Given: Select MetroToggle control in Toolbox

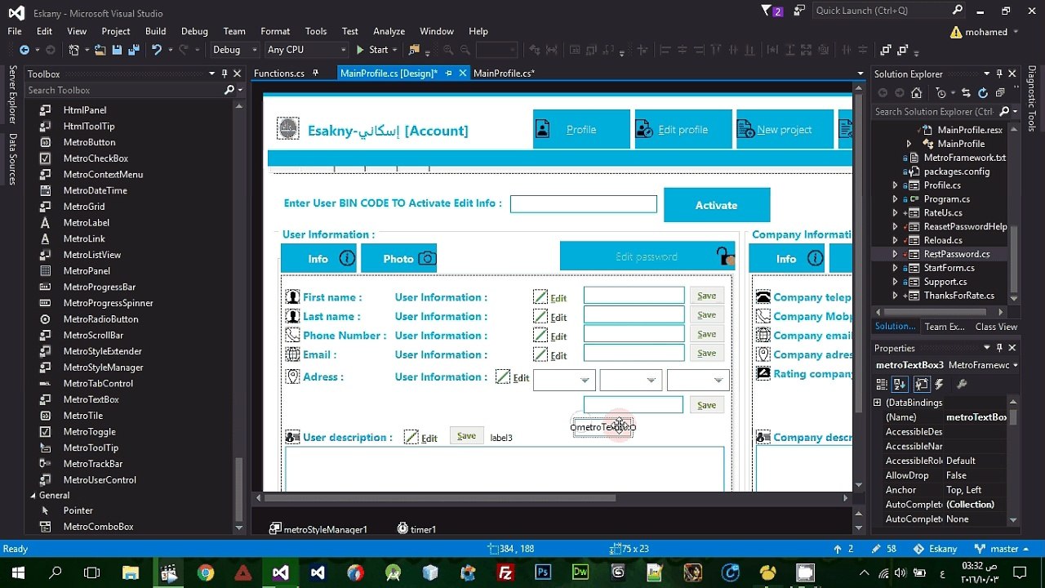Looking at the screenshot, I should 89,432.
